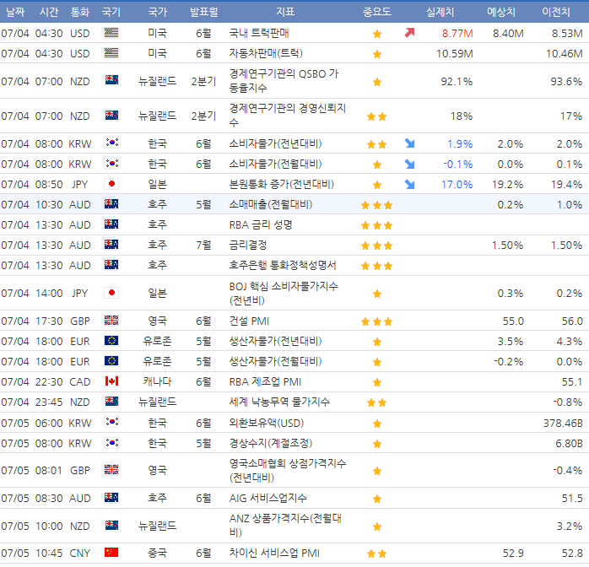Click the previous value 55.1
Viewport: 589px width, 567px height.
pos(572,382)
